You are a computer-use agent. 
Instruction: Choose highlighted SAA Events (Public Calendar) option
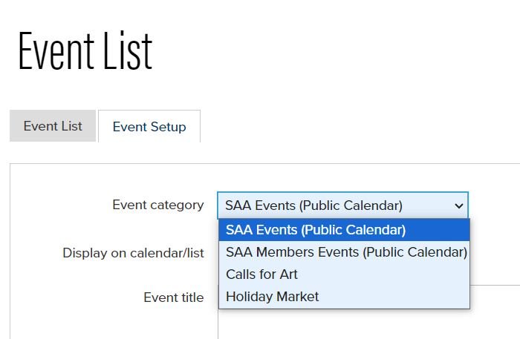(x=344, y=230)
